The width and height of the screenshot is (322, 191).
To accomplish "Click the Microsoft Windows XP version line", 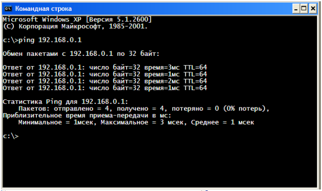I will tap(77, 19).
